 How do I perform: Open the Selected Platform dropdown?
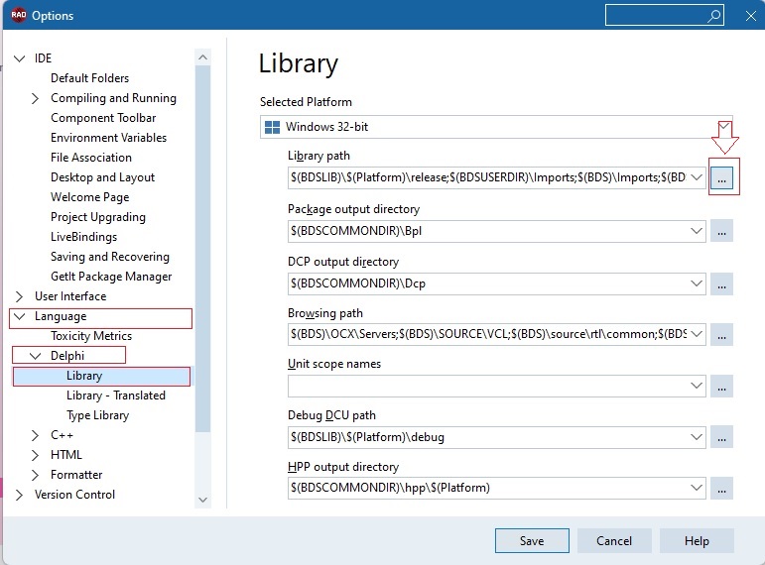click(496, 127)
